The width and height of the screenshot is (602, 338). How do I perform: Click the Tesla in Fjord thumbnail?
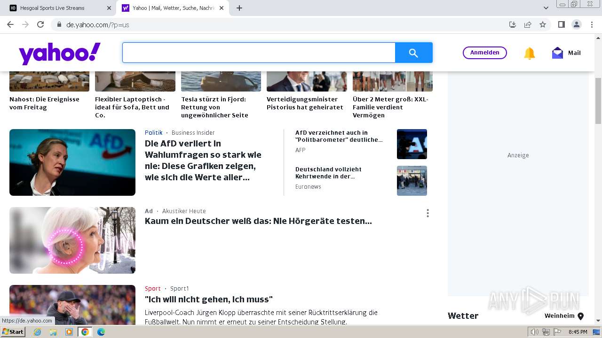pyautogui.click(x=221, y=81)
